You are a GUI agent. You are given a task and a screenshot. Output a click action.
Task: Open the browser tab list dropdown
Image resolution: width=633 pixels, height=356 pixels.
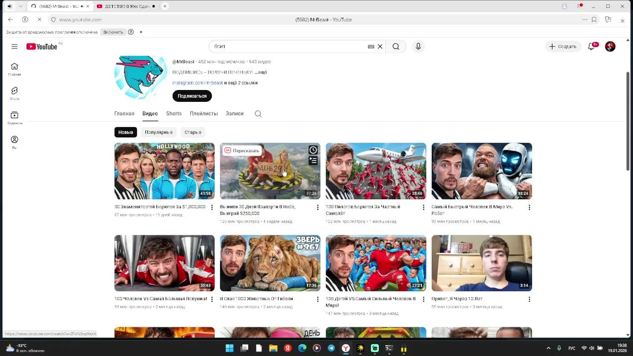click(20, 6)
